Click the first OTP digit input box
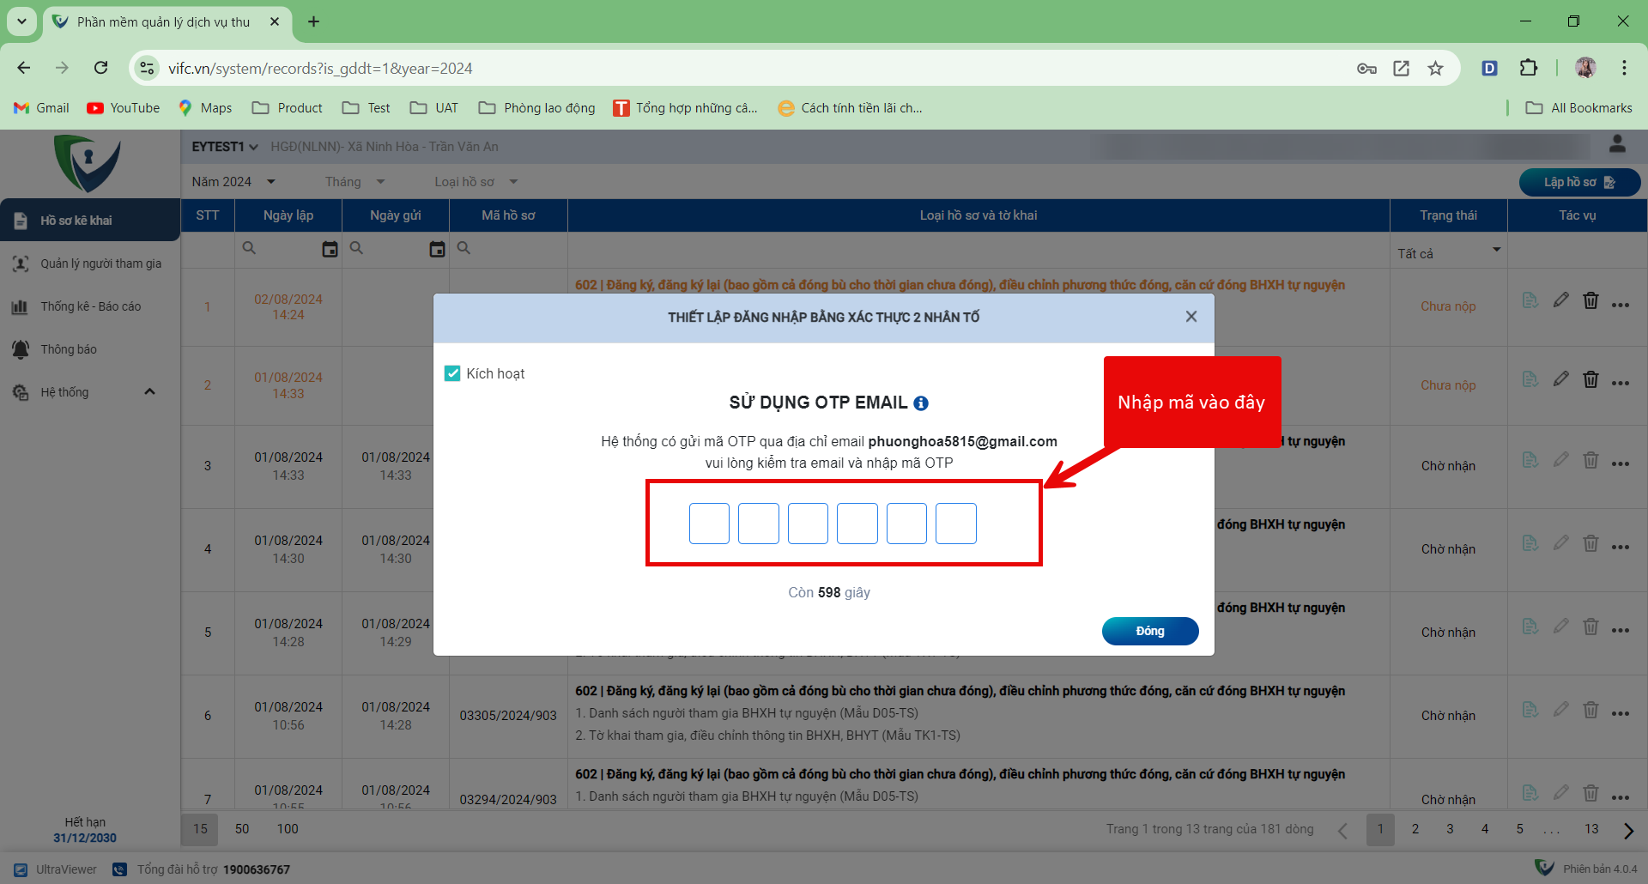 click(x=709, y=524)
